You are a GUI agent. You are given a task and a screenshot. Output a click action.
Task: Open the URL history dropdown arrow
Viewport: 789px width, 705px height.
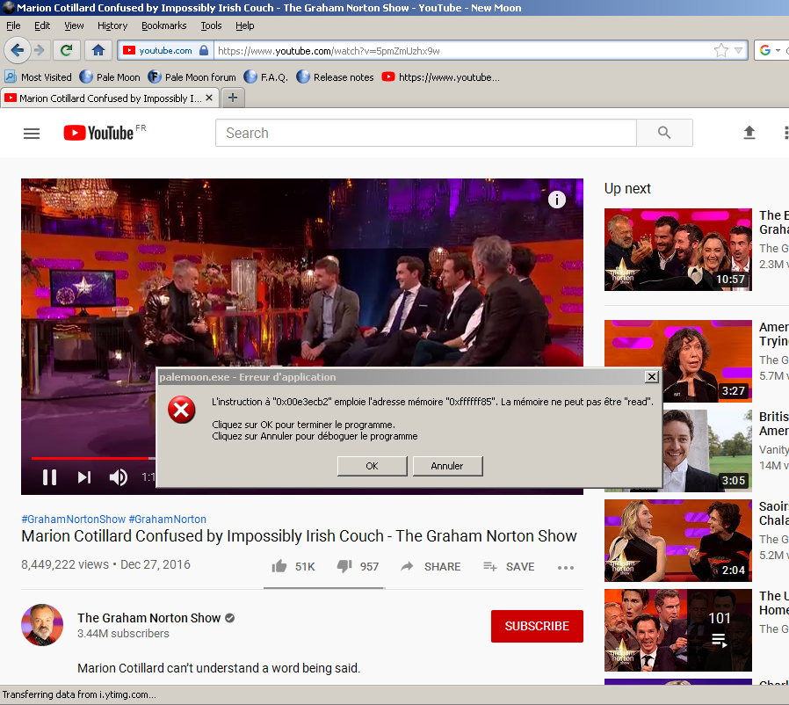point(738,50)
